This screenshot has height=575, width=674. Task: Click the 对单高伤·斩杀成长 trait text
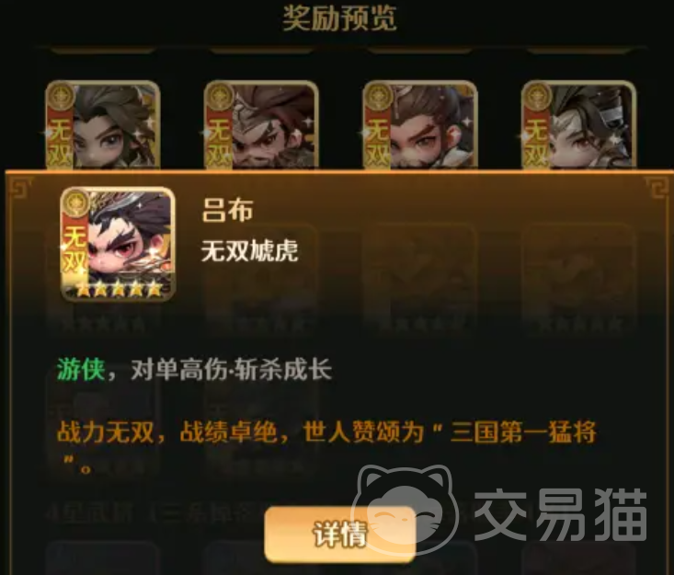coord(232,370)
